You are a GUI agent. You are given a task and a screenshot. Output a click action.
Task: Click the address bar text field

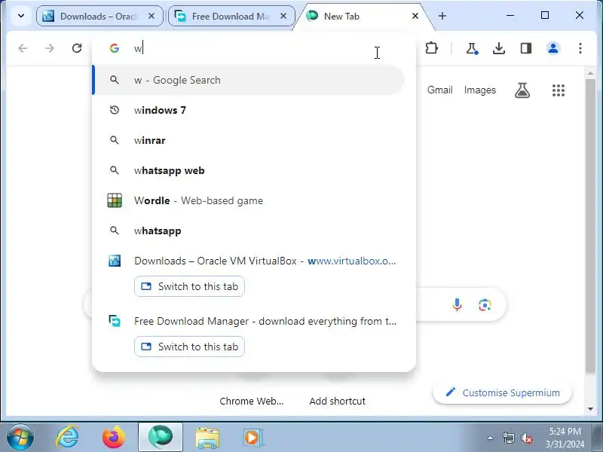pyautogui.click(x=254, y=48)
